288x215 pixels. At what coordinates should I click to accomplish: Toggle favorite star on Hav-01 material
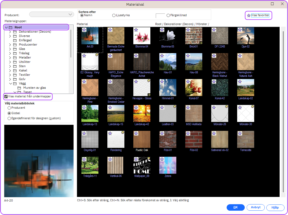(162, 56)
